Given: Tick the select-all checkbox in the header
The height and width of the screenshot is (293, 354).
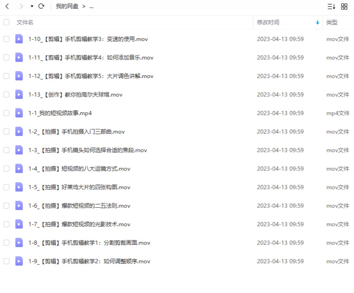Looking at the screenshot, I should (x=6, y=22).
